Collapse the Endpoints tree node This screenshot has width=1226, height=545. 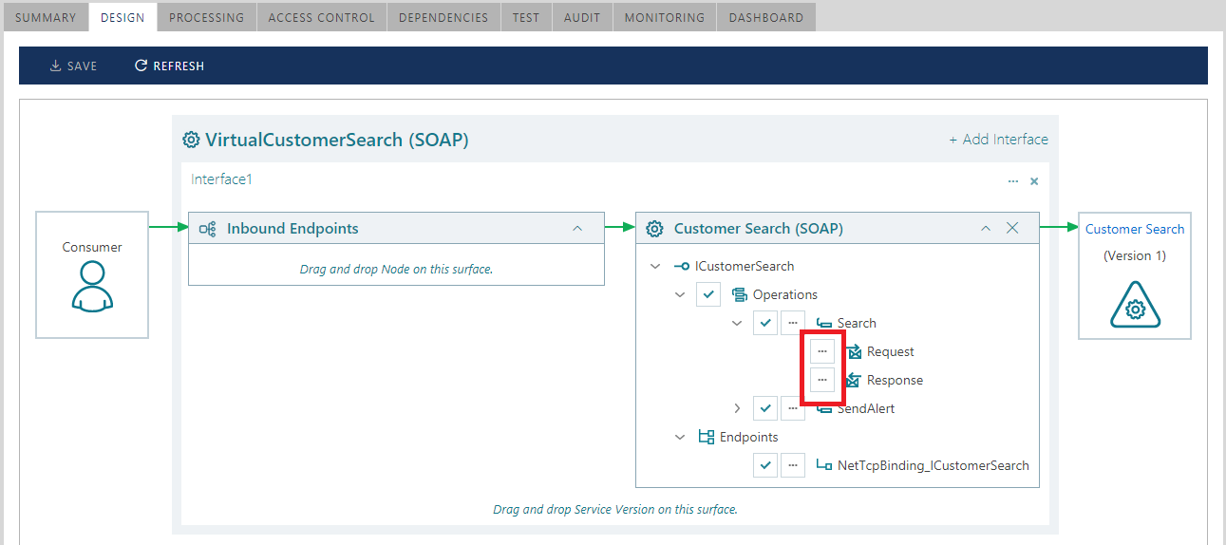click(680, 437)
